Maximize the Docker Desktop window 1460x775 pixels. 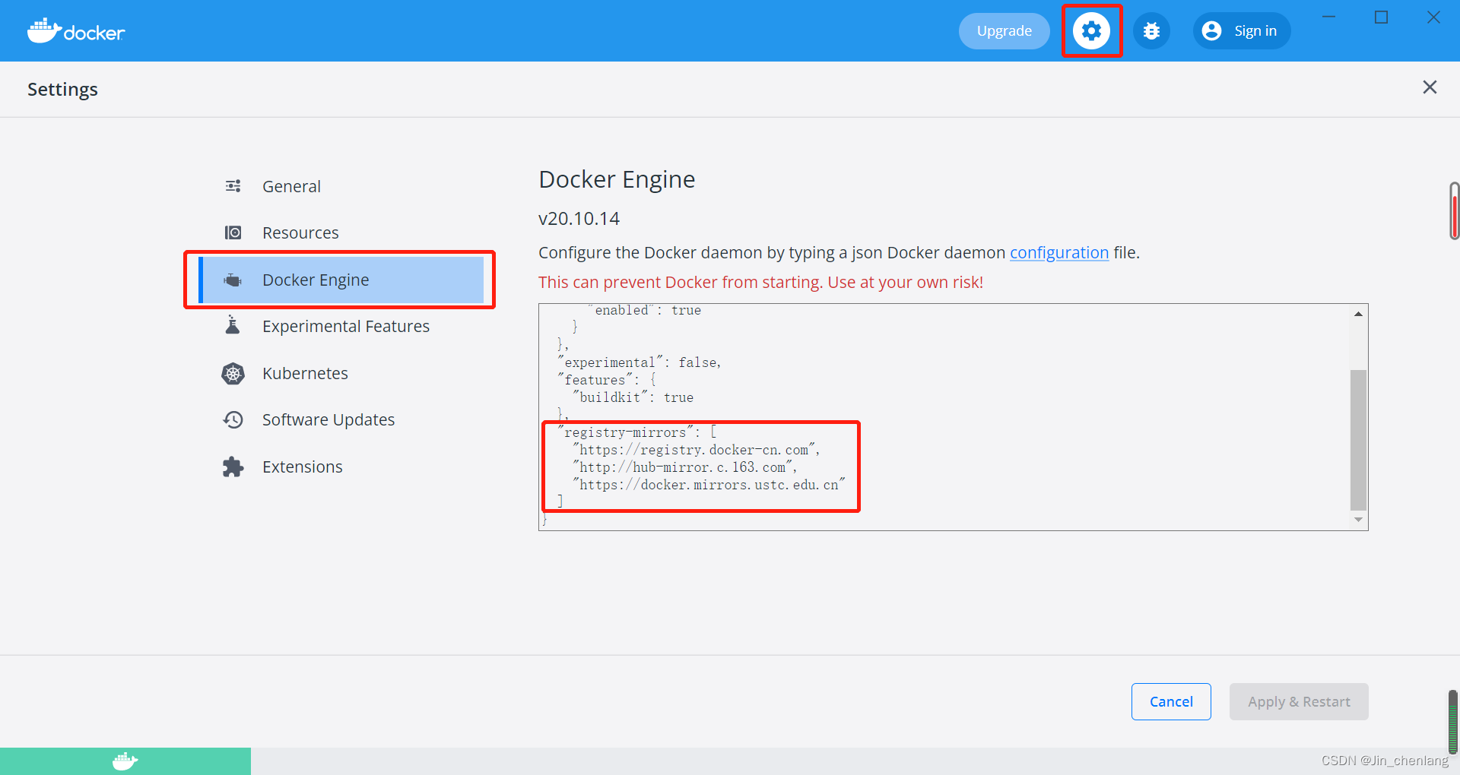tap(1382, 17)
